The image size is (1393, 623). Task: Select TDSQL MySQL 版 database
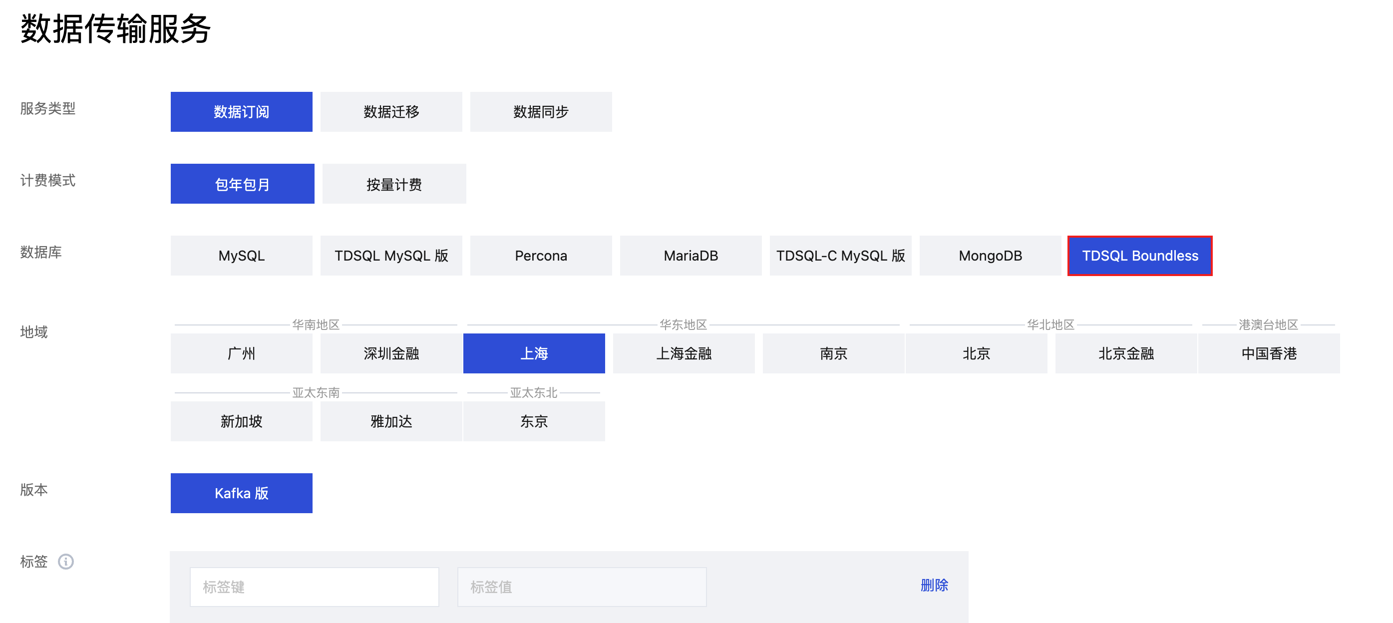click(x=391, y=256)
